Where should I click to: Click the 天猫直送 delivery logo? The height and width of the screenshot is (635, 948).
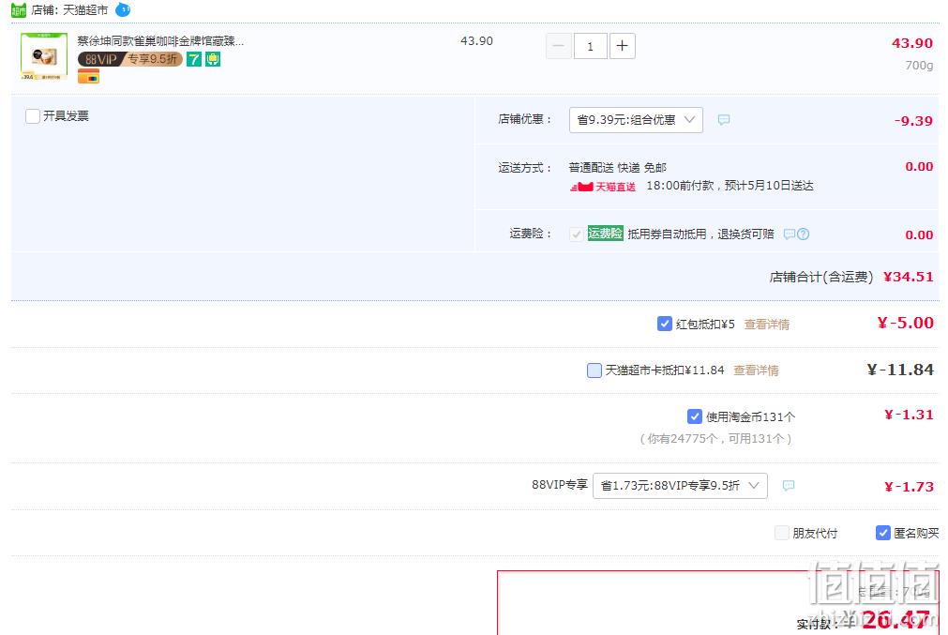(603, 187)
